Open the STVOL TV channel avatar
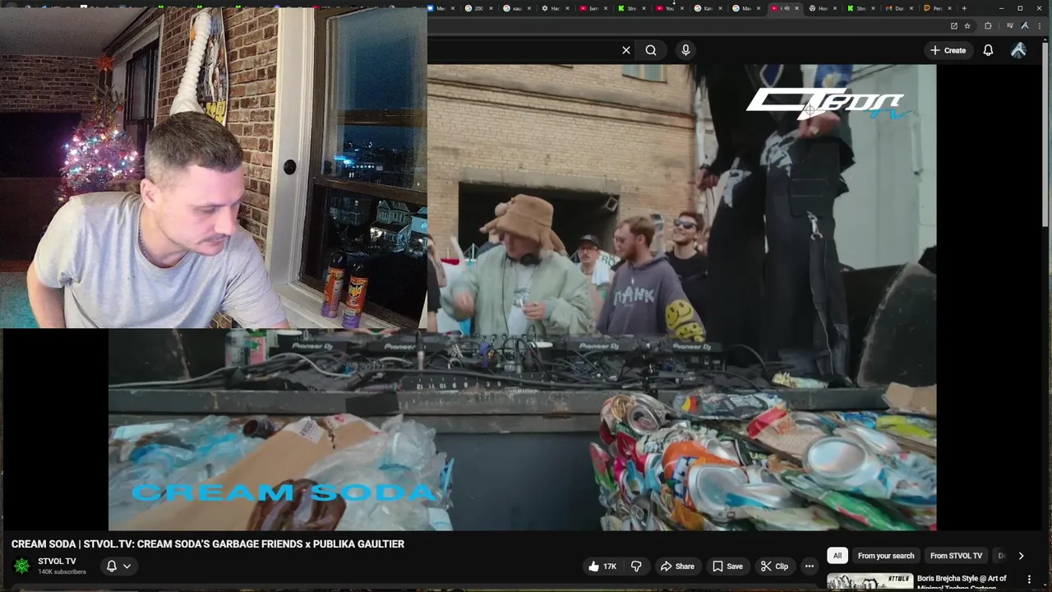 22,566
